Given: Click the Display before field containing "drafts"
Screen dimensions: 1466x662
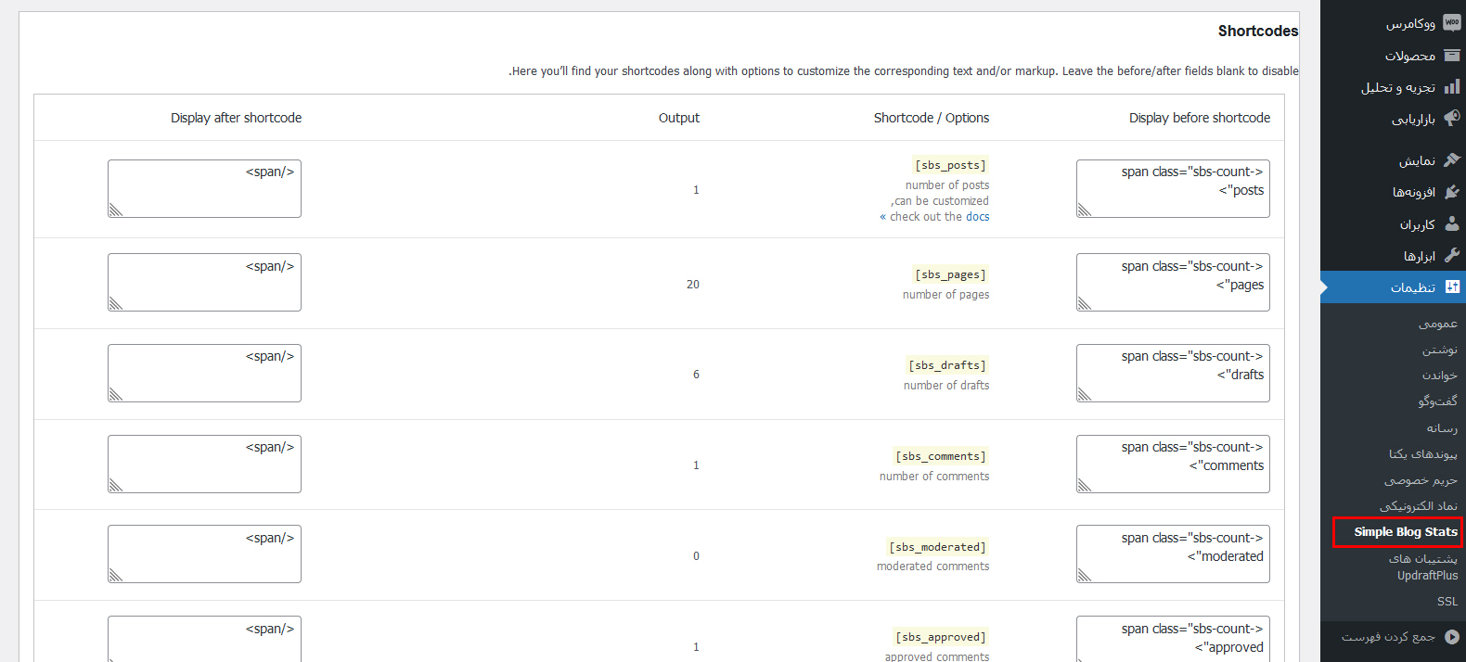Looking at the screenshot, I should click(x=1173, y=373).
